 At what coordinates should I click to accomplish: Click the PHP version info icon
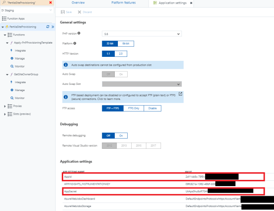pyautogui.click(x=80, y=33)
